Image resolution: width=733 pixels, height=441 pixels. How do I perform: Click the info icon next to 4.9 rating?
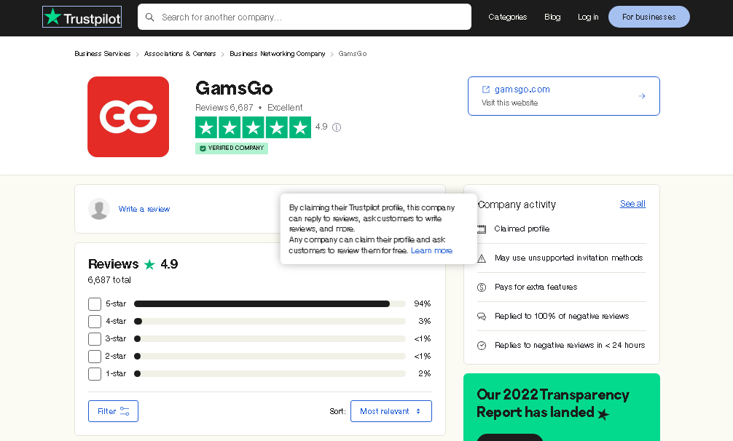pyautogui.click(x=337, y=127)
